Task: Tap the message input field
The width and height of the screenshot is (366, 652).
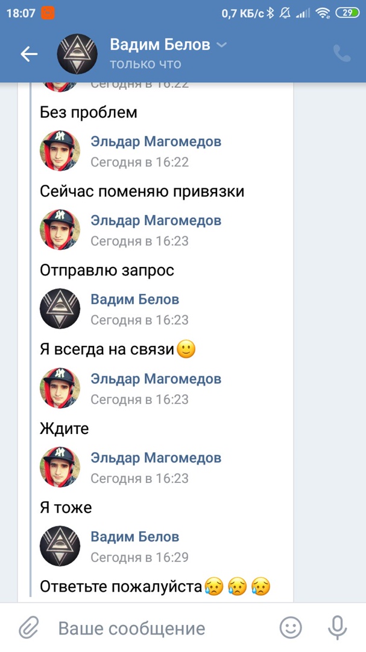Action: tap(163, 628)
